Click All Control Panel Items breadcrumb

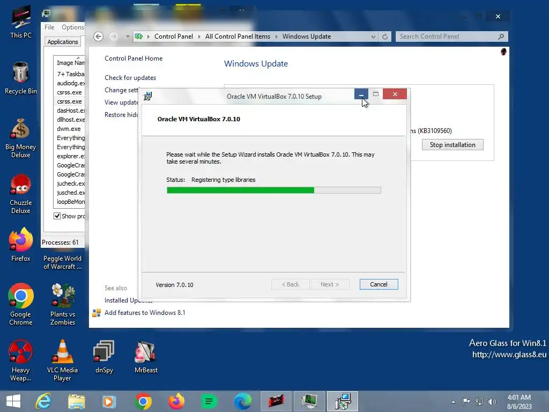tap(238, 36)
